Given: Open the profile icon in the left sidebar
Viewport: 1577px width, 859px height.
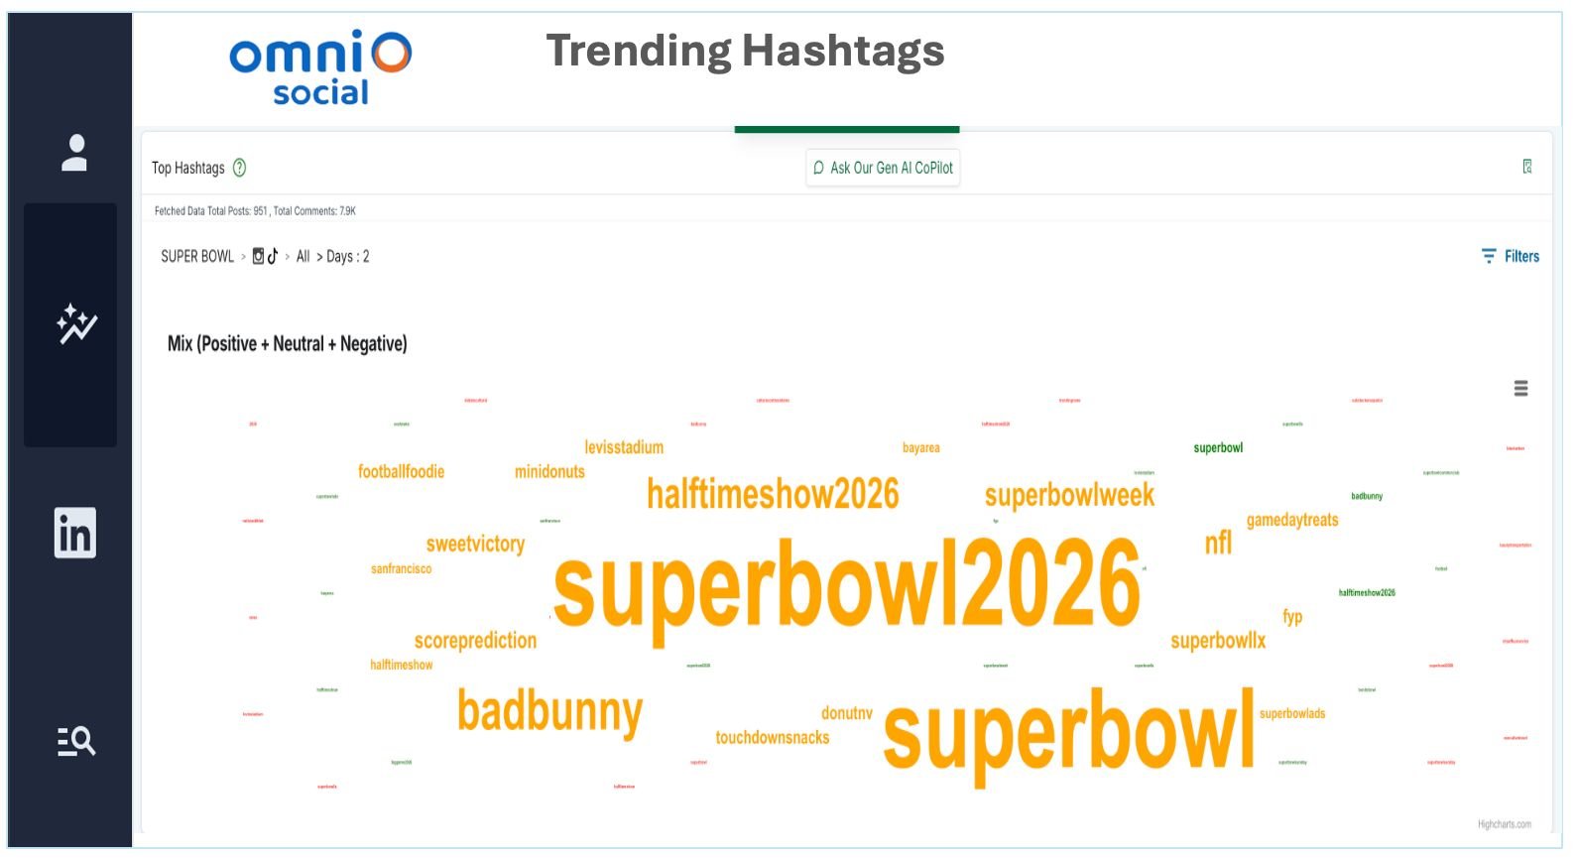Looking at the screenshot, I should click(x=72, y=151).
